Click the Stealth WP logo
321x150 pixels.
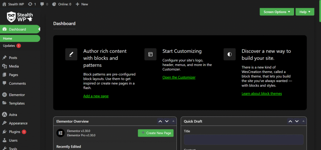coord(20,17)
